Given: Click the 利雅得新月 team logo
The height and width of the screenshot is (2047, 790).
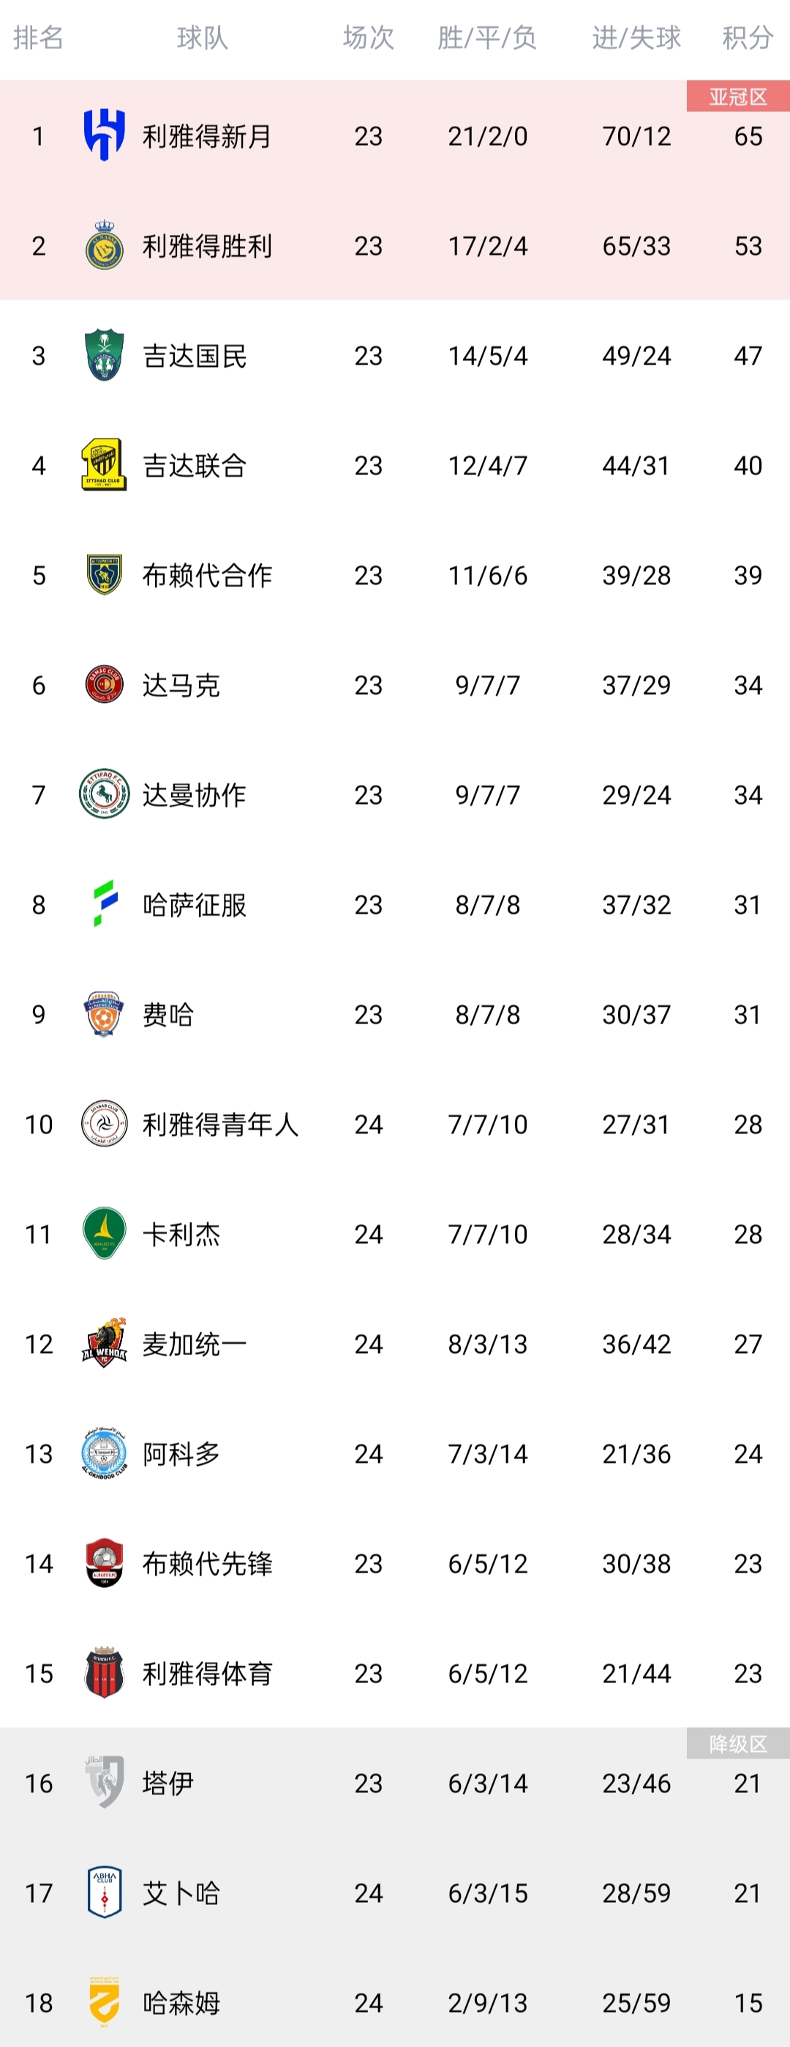Looking at the screenshot, I should pos(104,136).
